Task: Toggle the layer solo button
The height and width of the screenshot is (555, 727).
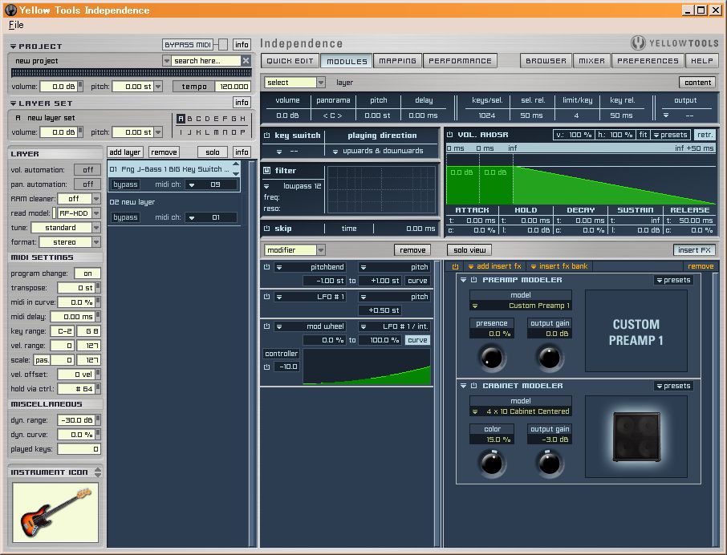Action: point(213,152)
